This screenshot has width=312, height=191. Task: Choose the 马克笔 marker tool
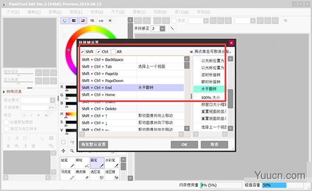(68, 174)
